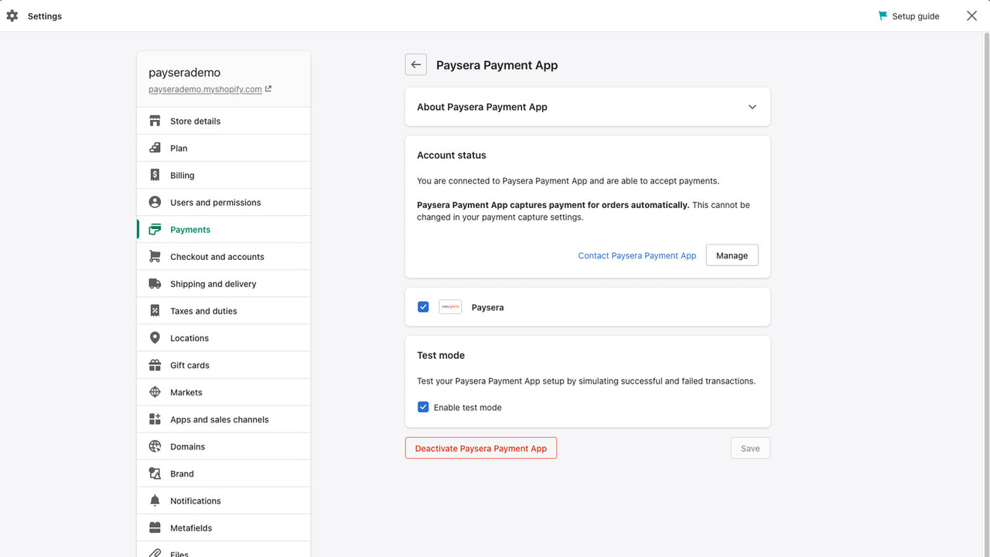Viewport: 990px width, 557px height.
Task: Click the Billing dollar icon
Action: (155, 175)
